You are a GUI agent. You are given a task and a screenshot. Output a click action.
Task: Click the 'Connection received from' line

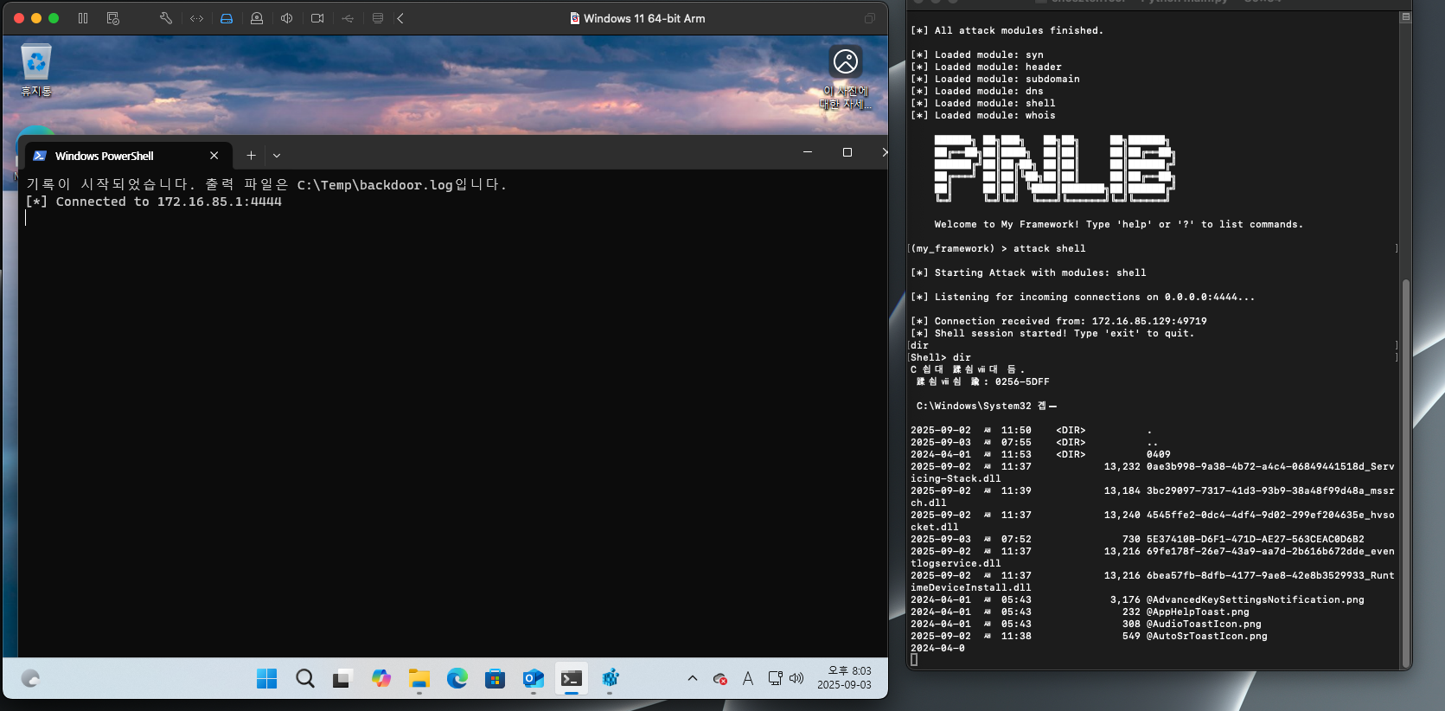click(x=1058, y=321)
